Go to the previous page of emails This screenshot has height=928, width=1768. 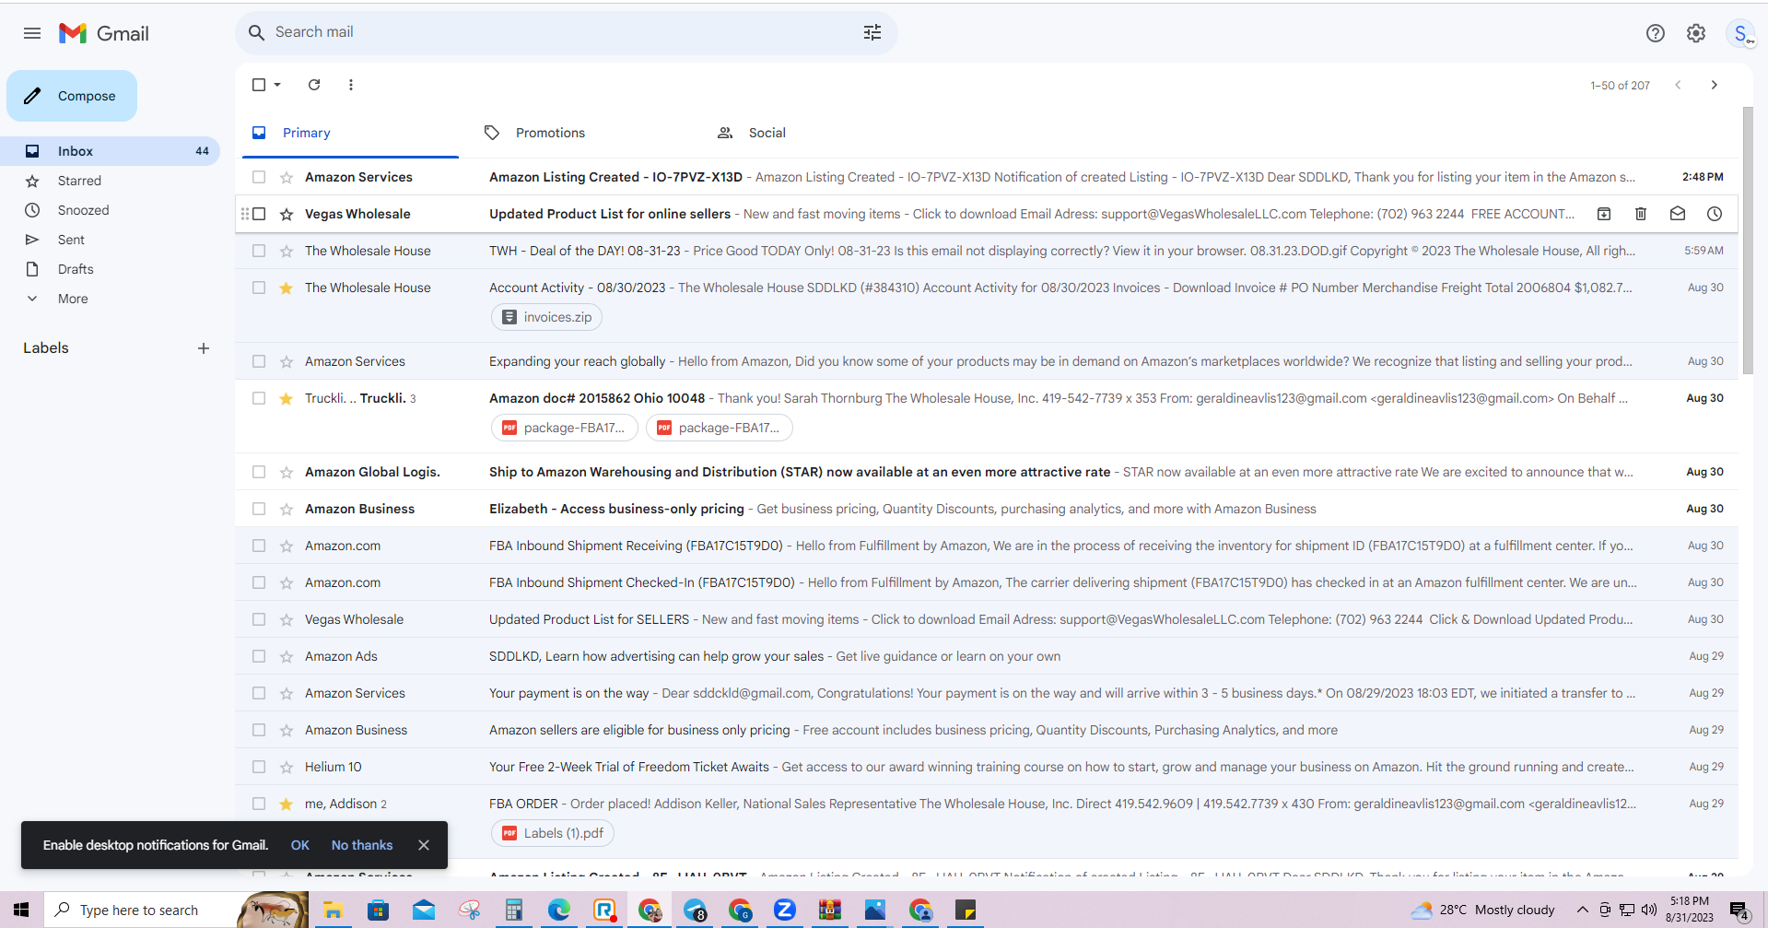tap(1678, 85)
